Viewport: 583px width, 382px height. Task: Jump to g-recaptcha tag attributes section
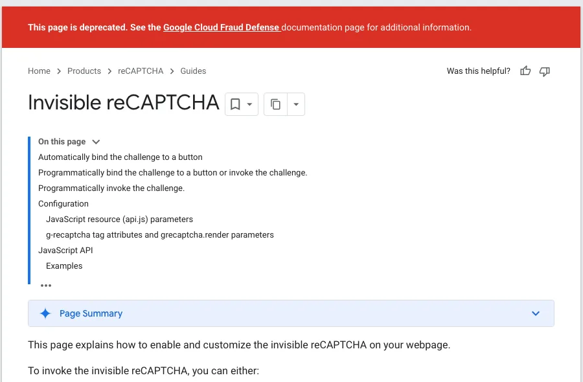(160, 235)
